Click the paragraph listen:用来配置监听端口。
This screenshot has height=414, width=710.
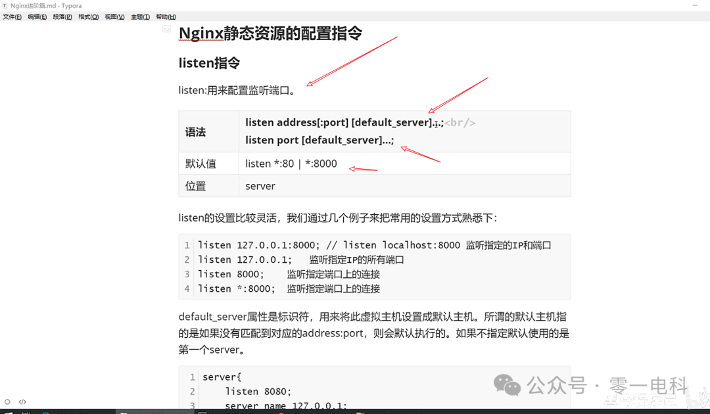point(237,90)
